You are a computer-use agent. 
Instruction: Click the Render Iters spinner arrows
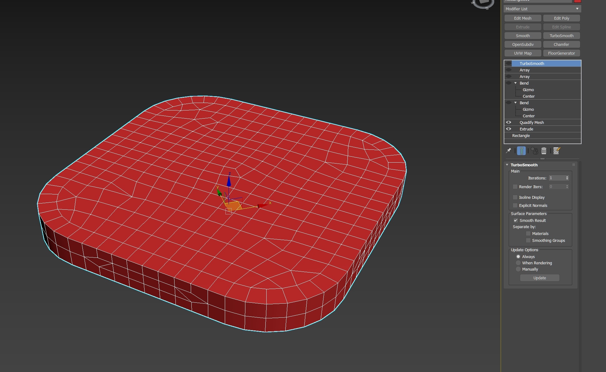coord(567,187)
